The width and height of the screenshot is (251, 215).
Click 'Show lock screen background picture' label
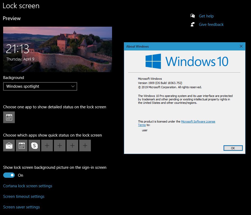(55, 167)
